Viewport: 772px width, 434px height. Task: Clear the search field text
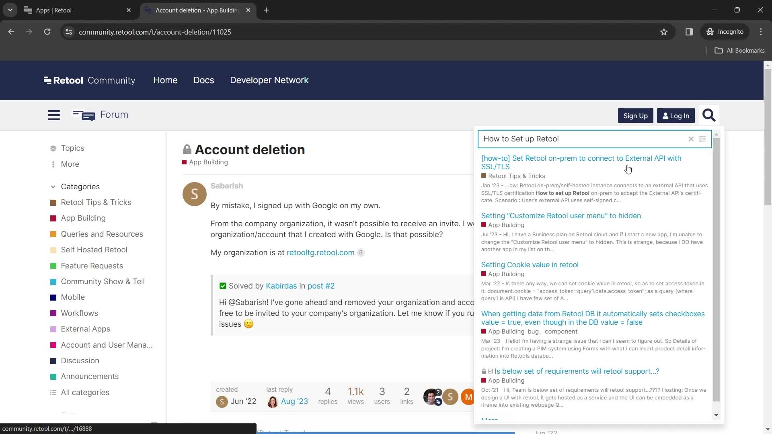tap(691, 139)
